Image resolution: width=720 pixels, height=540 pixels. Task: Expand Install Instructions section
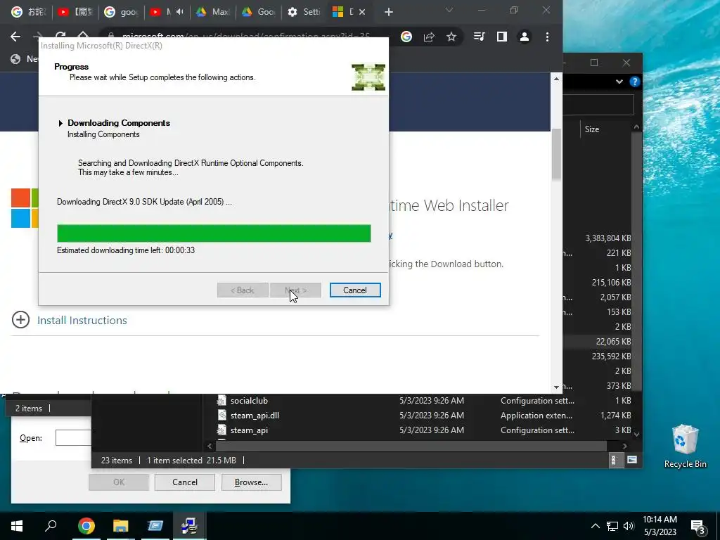pos(20,320)
